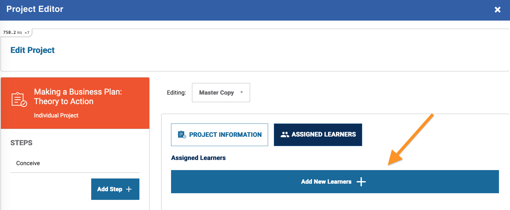The image size is (510, 210).
Task: Click the people icon on Assigned Learners tab
Action: pyautogui.click(x=285, y=135)
